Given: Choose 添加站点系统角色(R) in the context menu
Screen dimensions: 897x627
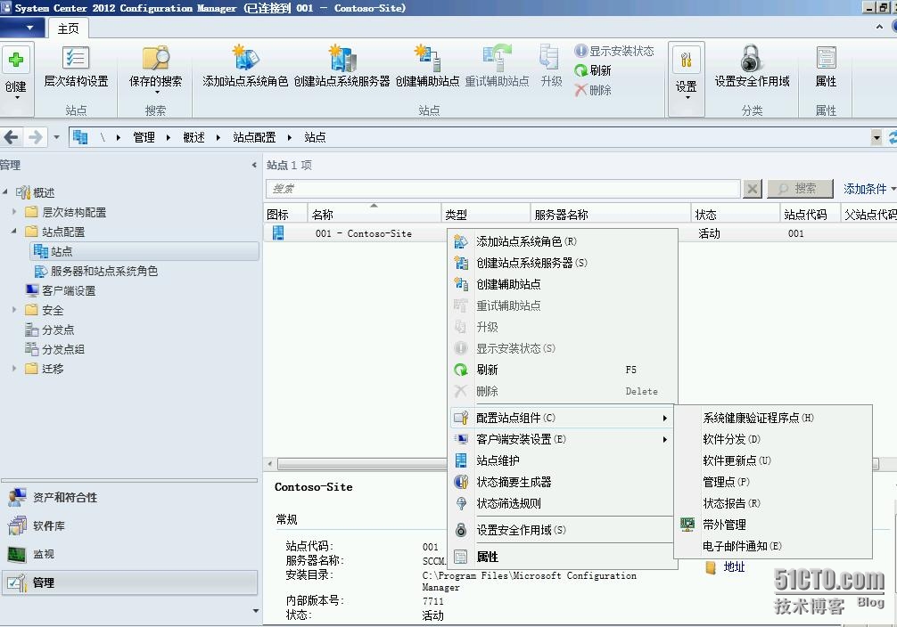Looking at the screenshot, I should pos(563,241).
